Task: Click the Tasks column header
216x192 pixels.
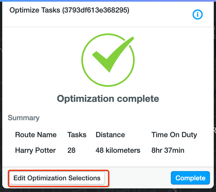Action: click(77, 135)
